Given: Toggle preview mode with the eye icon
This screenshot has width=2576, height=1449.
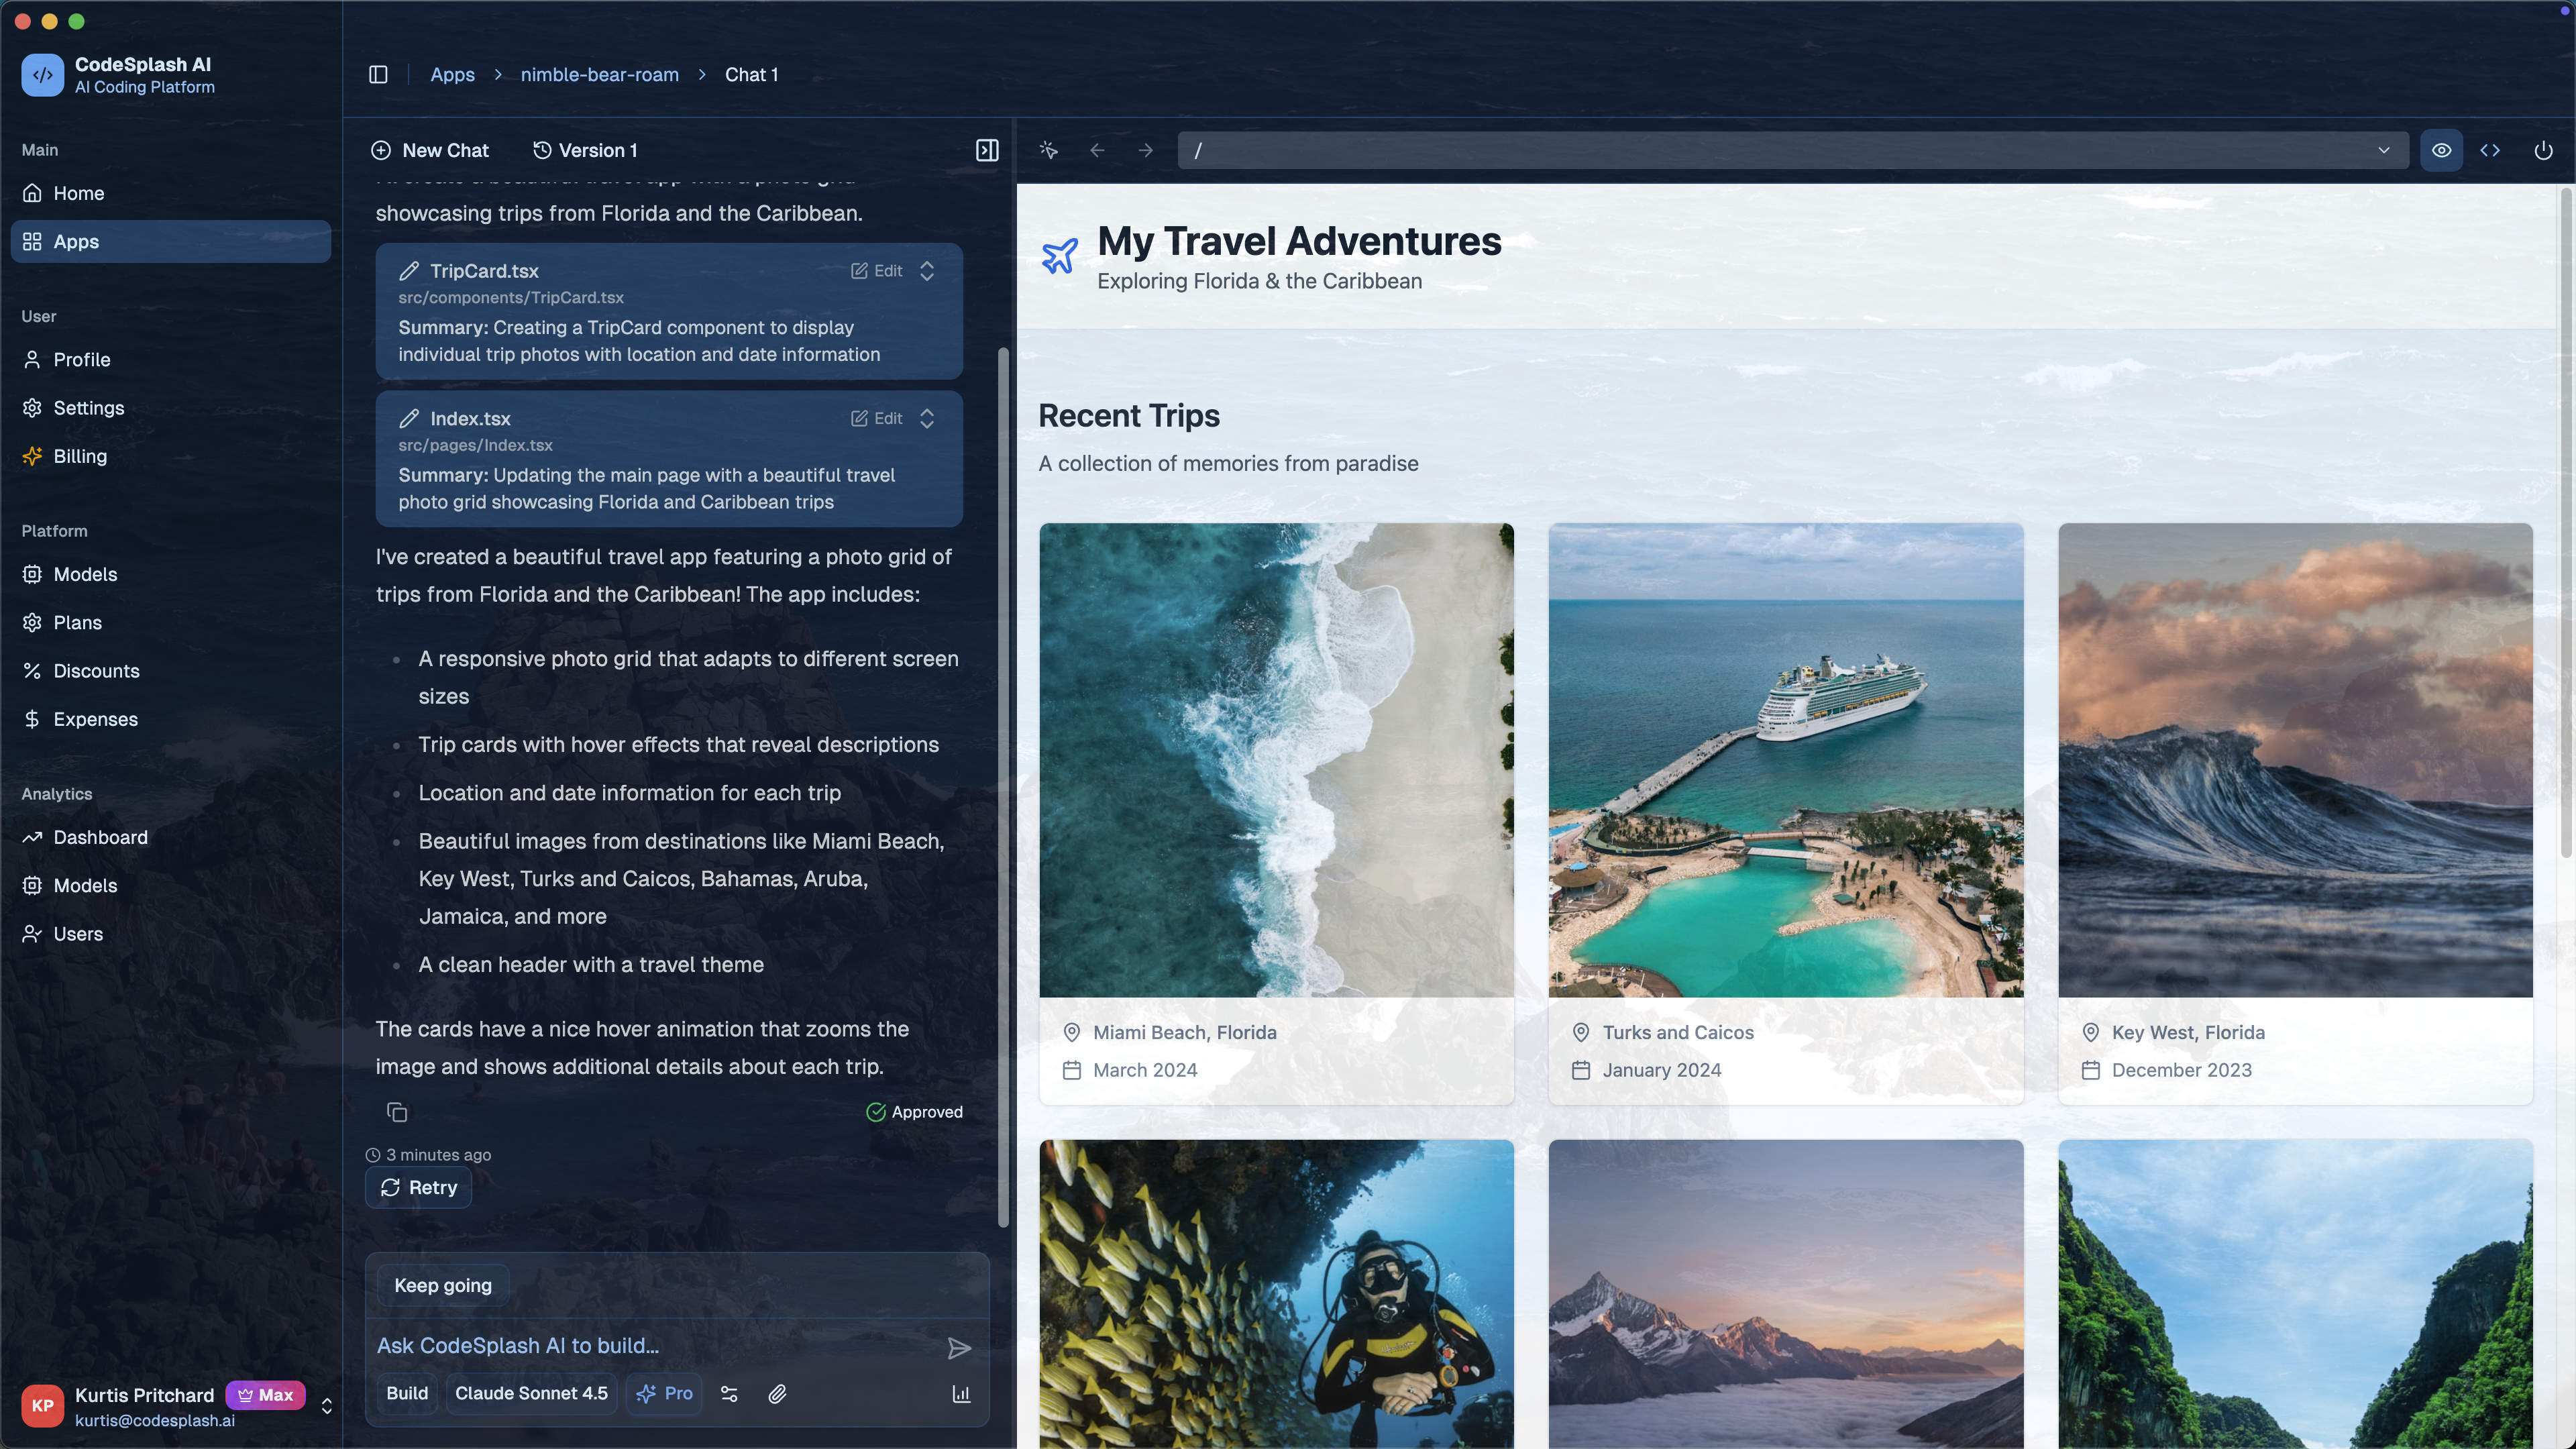Looking at the screenshot, I should click(2441, 150).
